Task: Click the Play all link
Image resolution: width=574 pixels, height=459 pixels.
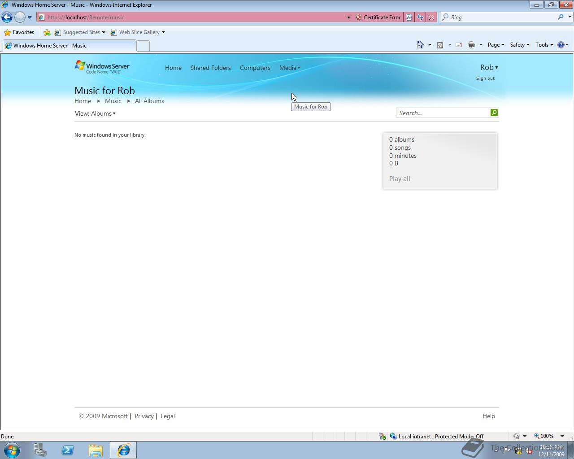Action: click(400, 179)
